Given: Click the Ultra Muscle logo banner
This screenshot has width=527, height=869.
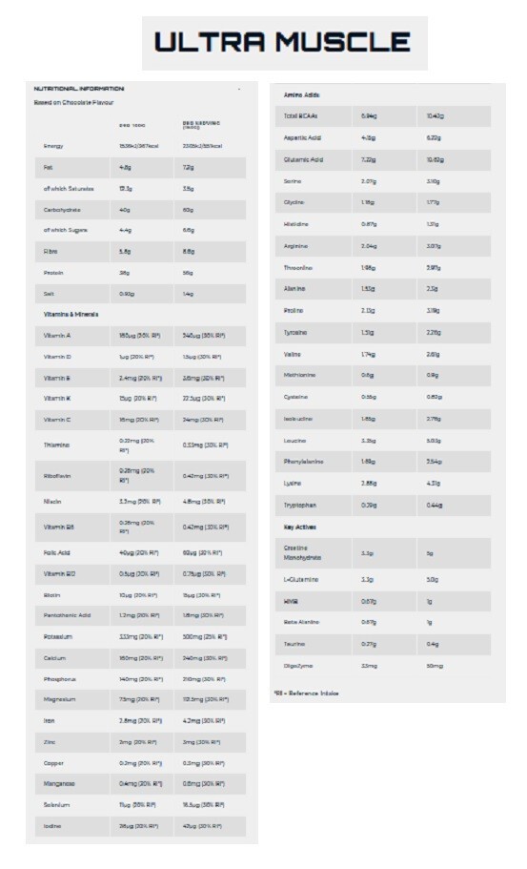Looking at the screenshot, I should point(285,43).
